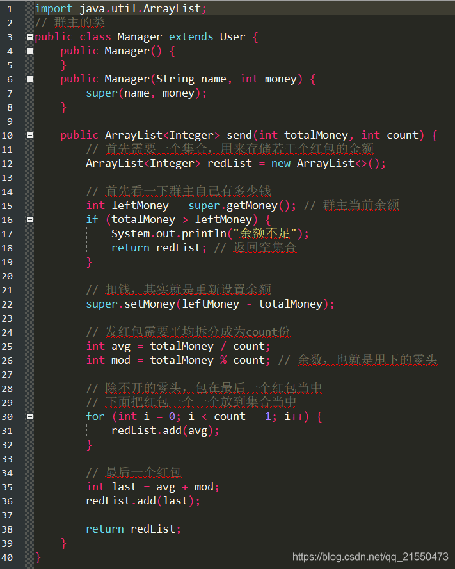
Task: Collapse the if (totalMoney > leftMoney) block fold
Action: coord(30,219)
